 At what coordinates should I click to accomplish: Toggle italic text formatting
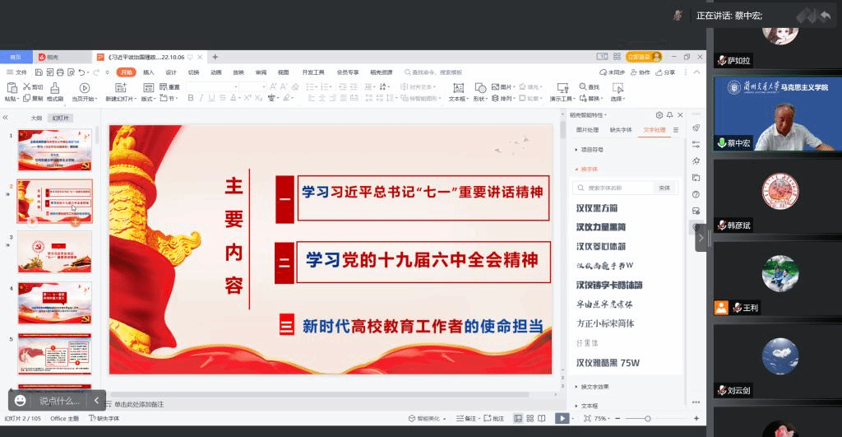(x=201, y=99)
